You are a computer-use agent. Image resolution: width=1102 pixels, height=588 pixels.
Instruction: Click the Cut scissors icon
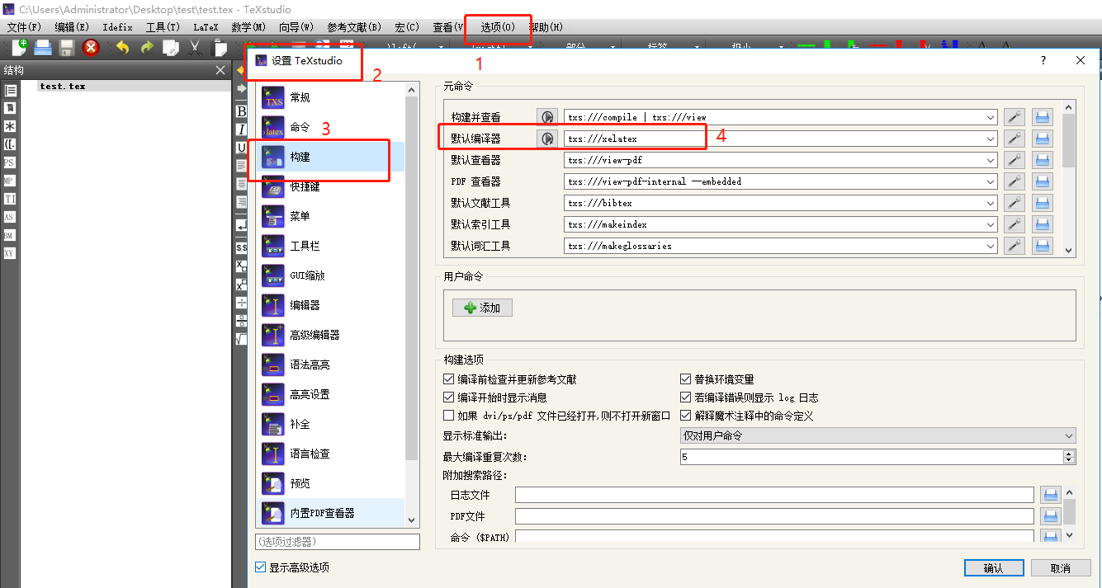[196, 48]
